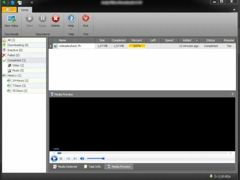
Task: Select Completed (1) category
Action: point(24,60)
